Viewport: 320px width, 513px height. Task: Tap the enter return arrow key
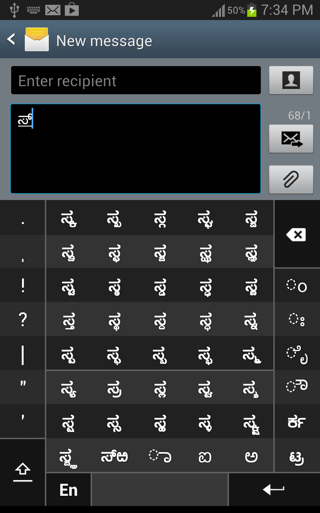(274, 489)
